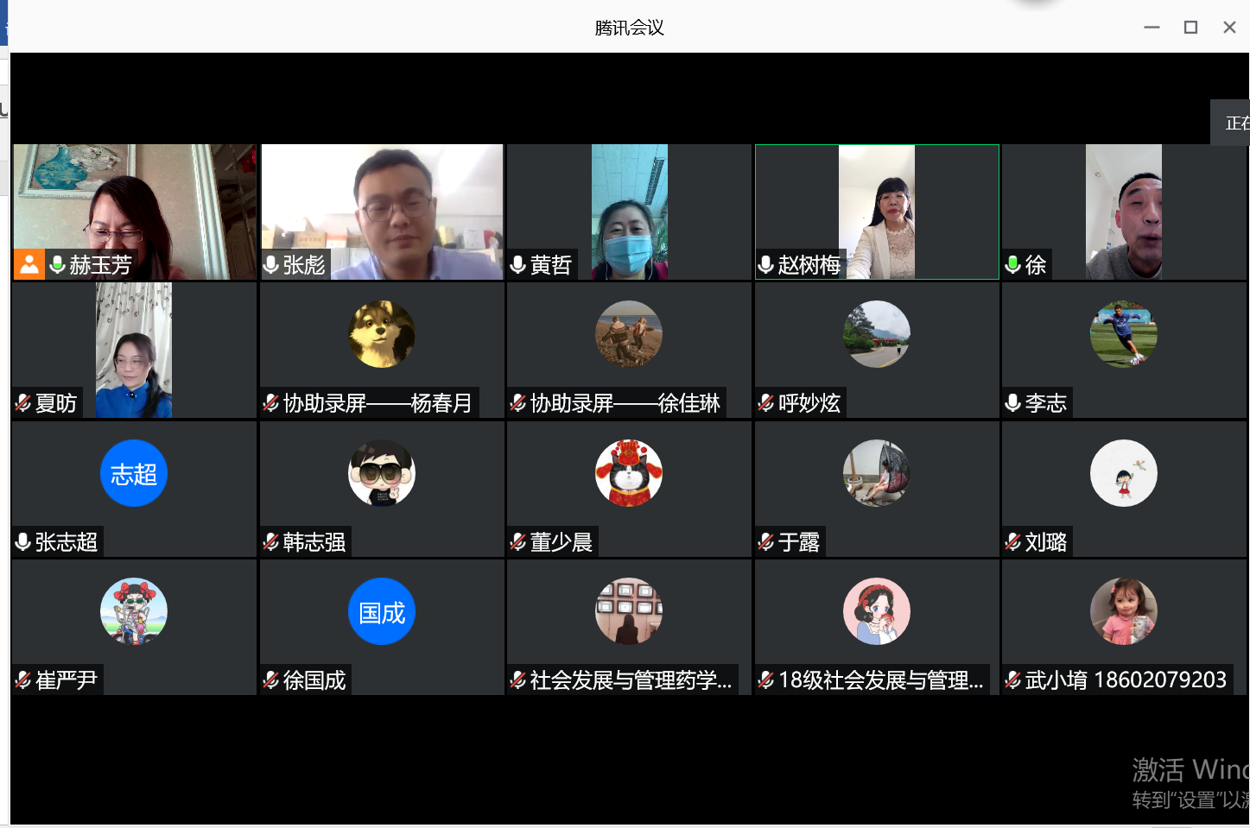Click the muted mic icon before 武小埥
Screen dimensions: 1250x828
pos(1013,680)
